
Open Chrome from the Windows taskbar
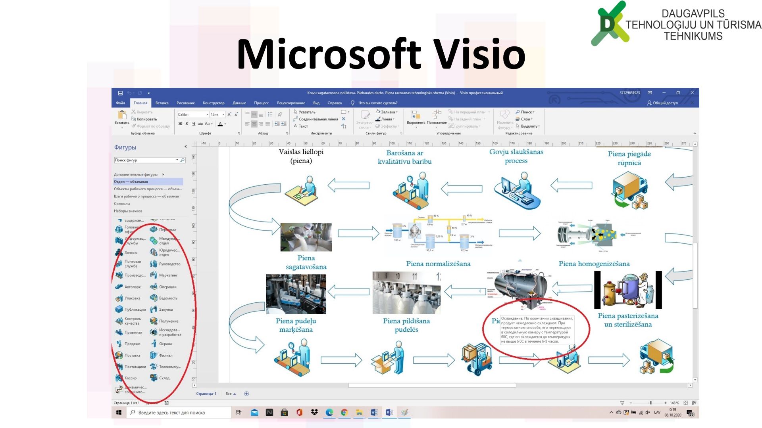coord(344,413)
